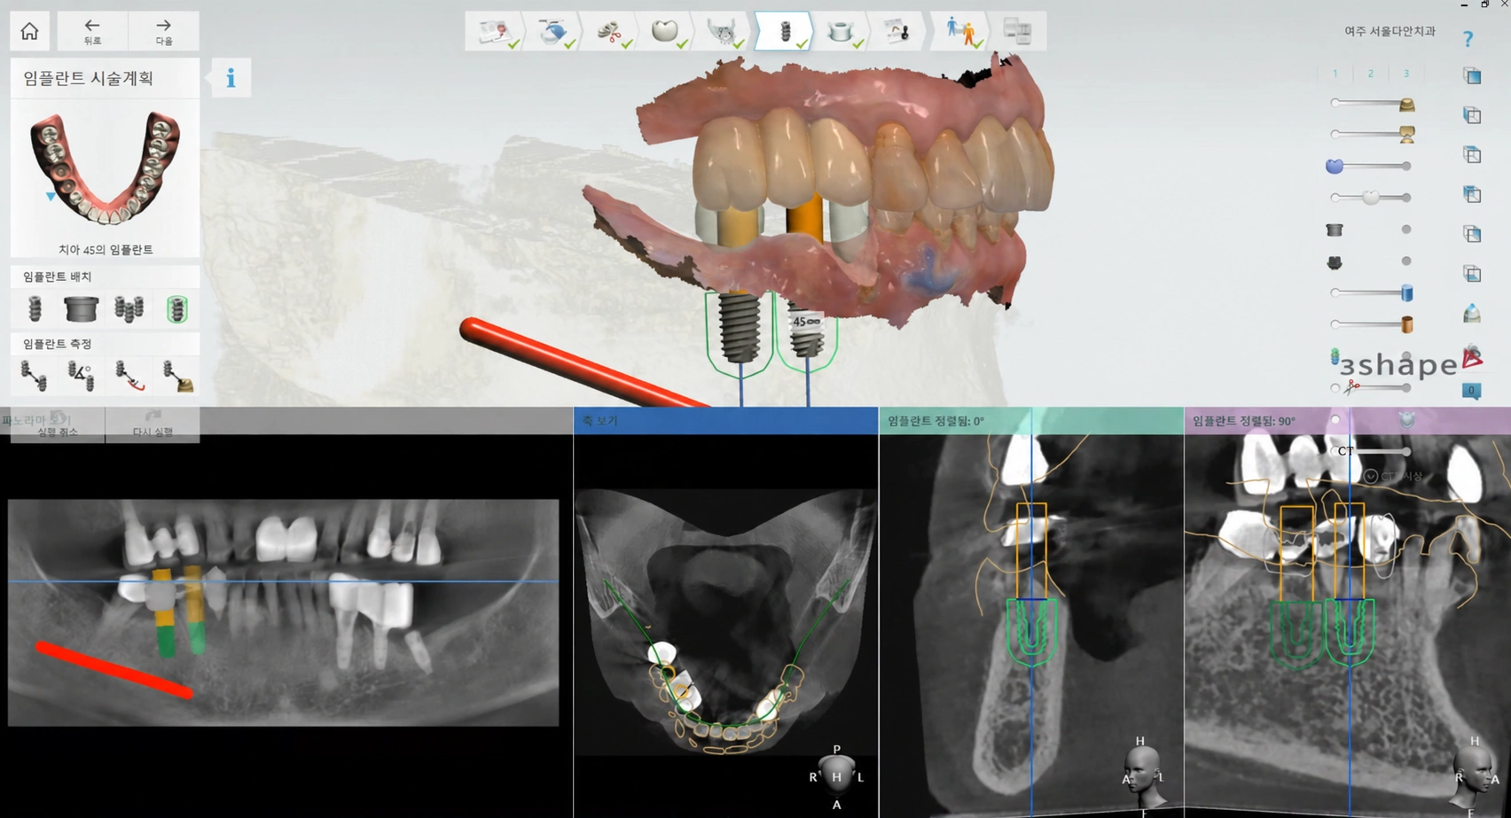Image resolution: width=1511 pixels, height=818 pixels.
Task: Click 실행 취소 undo button
Action: point(57,425)
